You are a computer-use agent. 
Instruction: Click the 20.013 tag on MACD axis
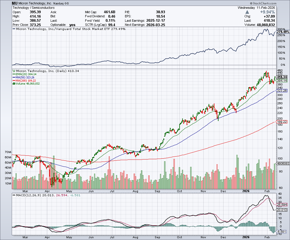pyautogui.click(x=282, y=210)
